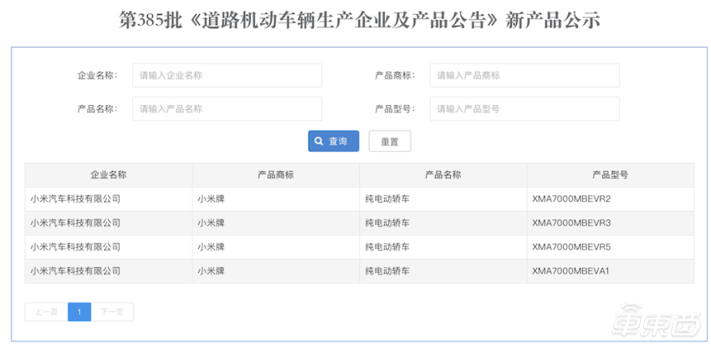711x348 pixels.
Task: Click the 企业名称 column header
Action: click(109, 175)
